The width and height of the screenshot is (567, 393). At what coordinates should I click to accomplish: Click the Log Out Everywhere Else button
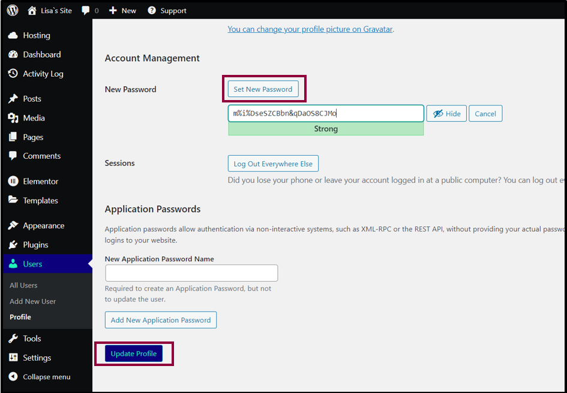pyautogui.click(x=273, y=164)
